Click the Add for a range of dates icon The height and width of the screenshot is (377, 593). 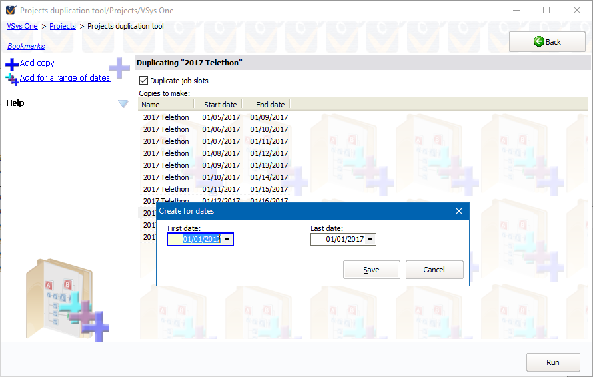click(12, 79)
